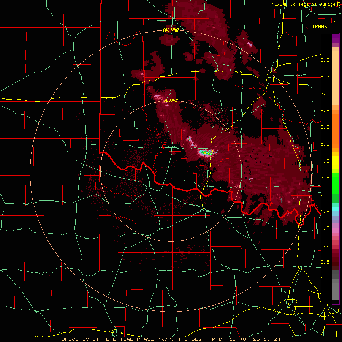This screenshot has width=342, height=342.
Task: Click the green-cyan high KDP storm core
Action: coord(206,152)
